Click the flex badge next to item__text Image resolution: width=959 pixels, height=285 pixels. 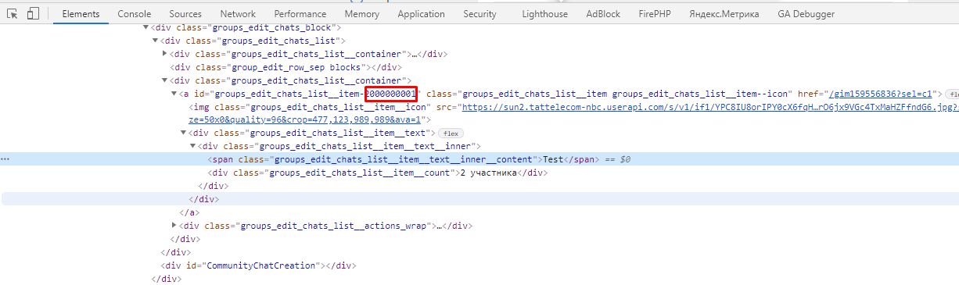point(451,134)
